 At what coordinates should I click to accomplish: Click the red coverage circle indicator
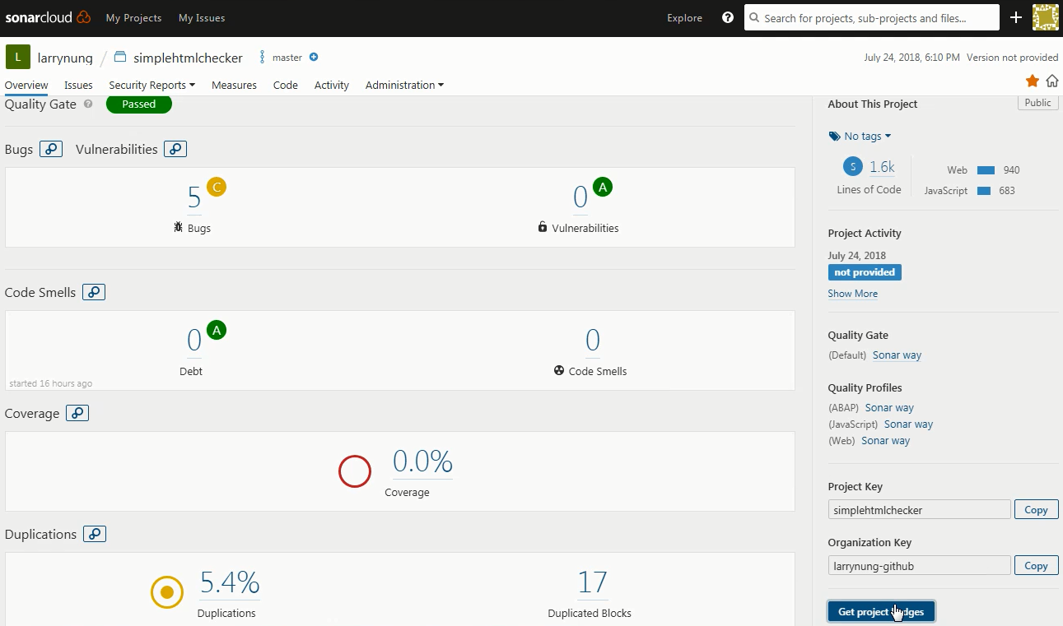click(x=355, y=471)
